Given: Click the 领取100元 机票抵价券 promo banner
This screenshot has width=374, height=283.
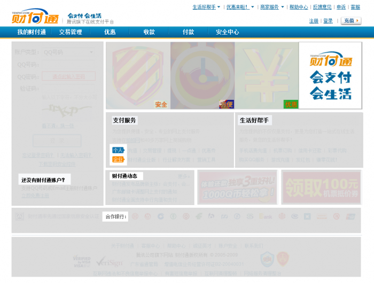Looking at the screenshot, I should (322, 187).
